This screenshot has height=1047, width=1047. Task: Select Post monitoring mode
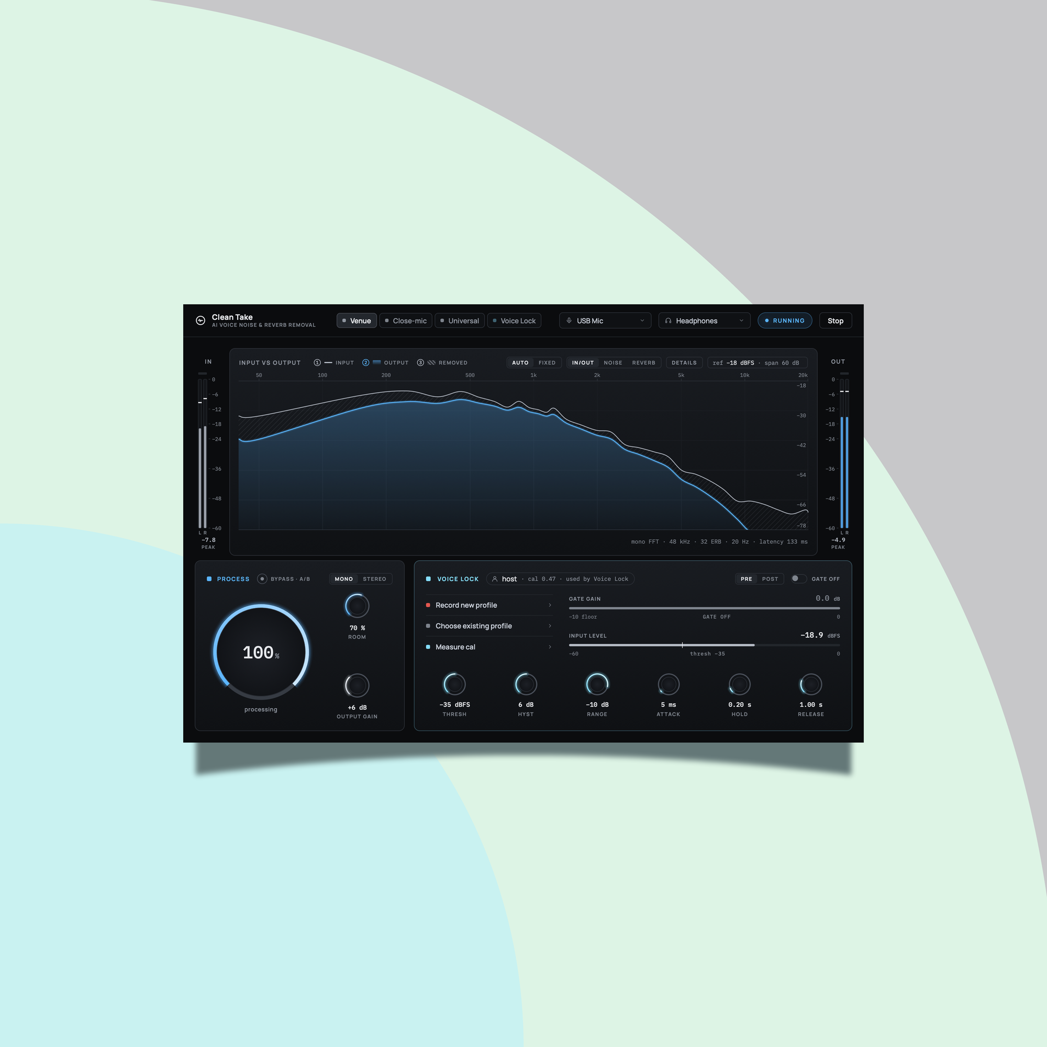click(770, 579)
